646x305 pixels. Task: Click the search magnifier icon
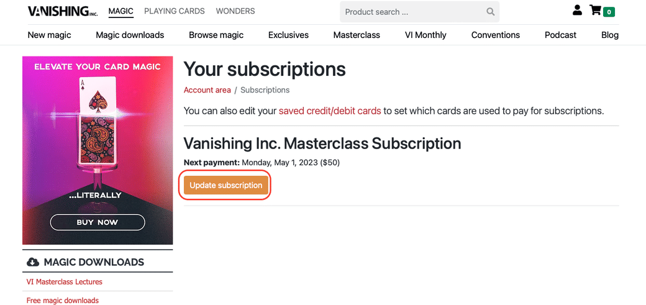click(491, 12)
